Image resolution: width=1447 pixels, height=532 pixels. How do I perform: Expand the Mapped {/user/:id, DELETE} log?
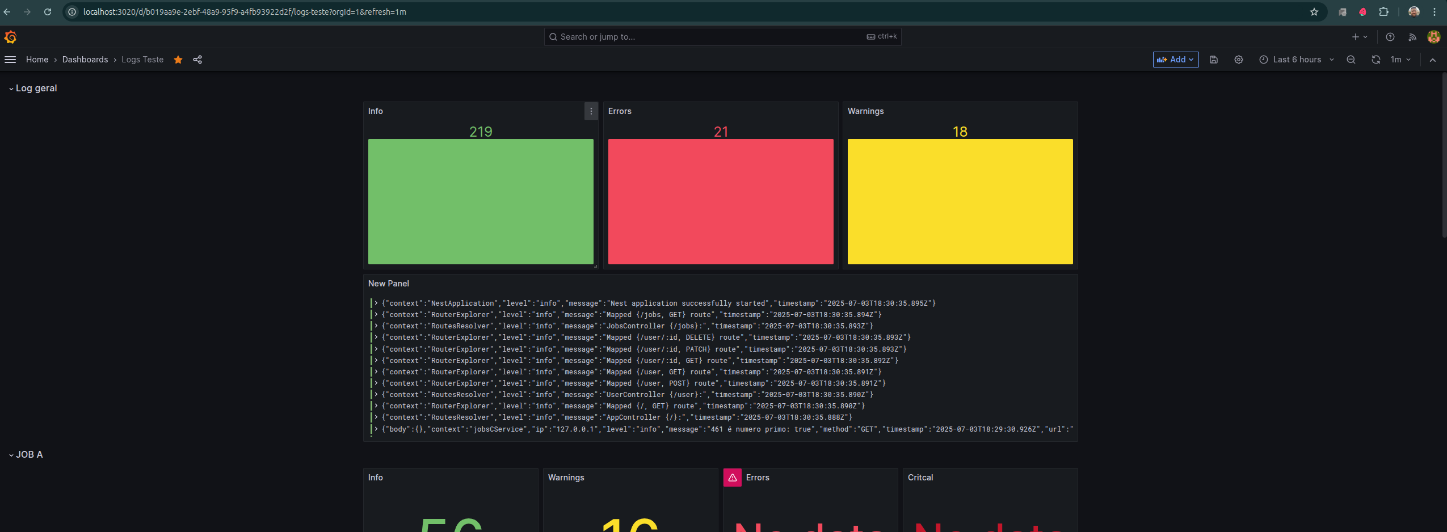coord(376,337)
